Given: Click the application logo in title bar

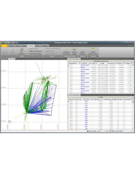Looking at the screenshot, I should pyautogui.click(x=2, y=43).
